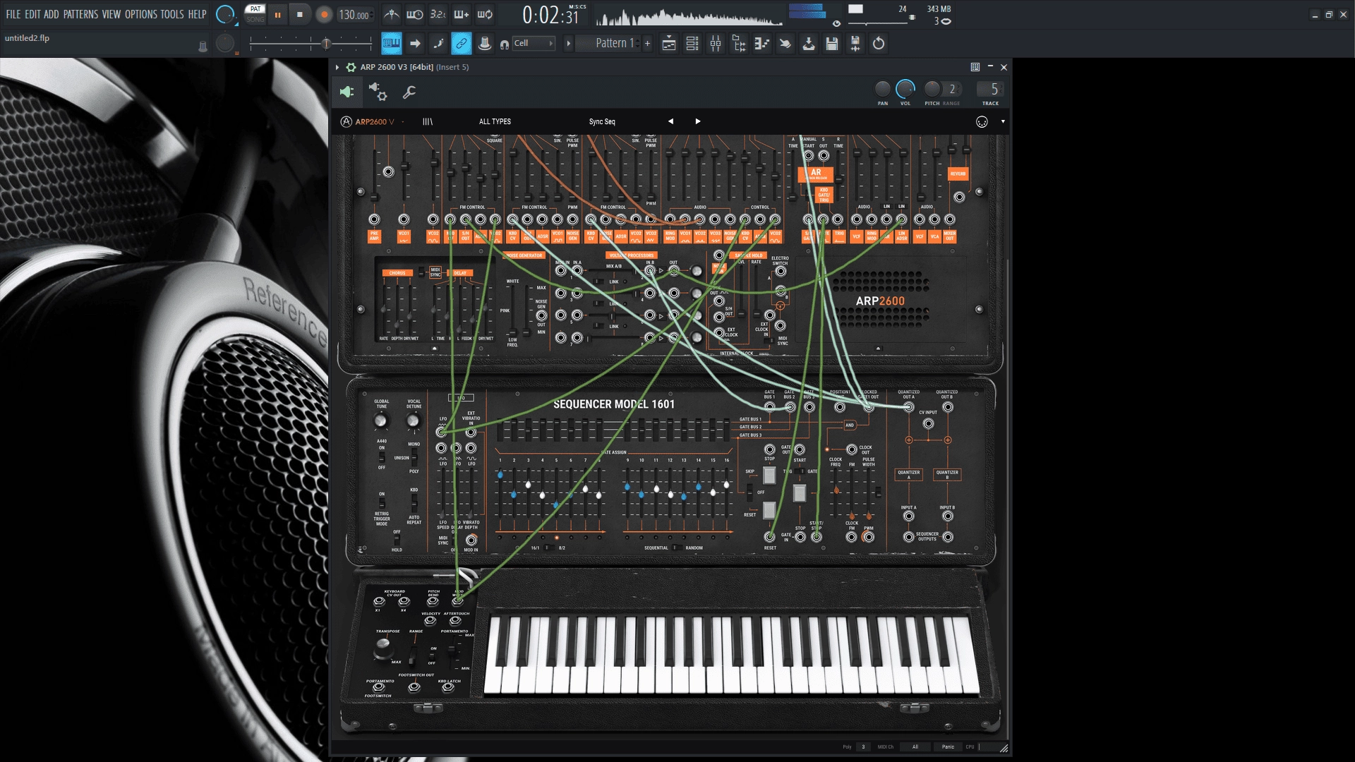Pause playback

pyautogui.click(x=277, y=14)
